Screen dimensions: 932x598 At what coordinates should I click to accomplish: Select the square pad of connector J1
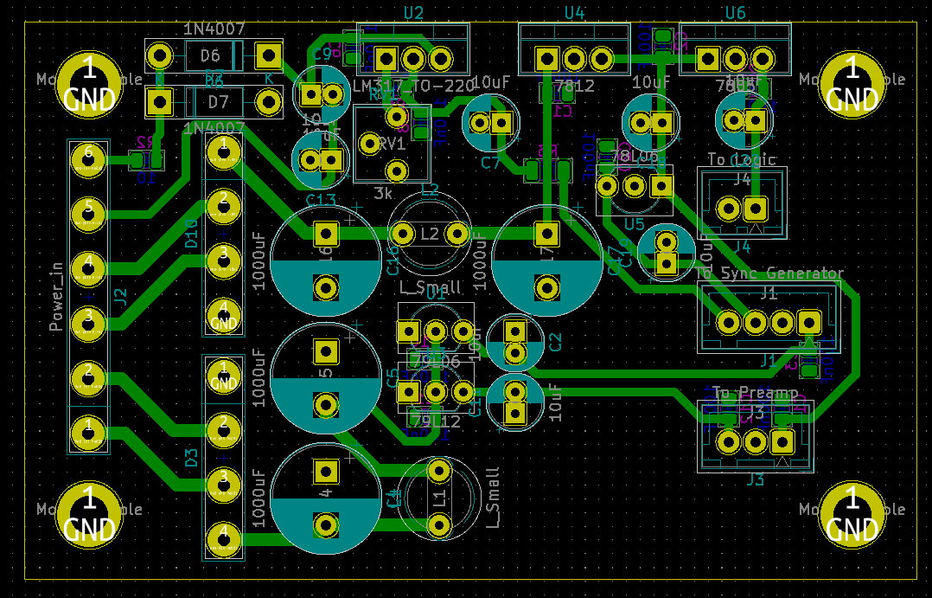tap(809, 322)
